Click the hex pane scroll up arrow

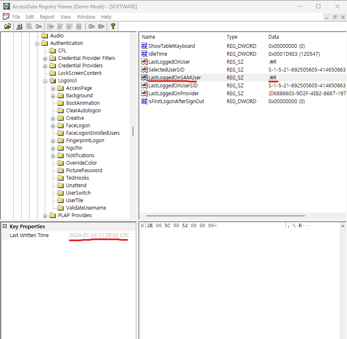click(342, 226)
